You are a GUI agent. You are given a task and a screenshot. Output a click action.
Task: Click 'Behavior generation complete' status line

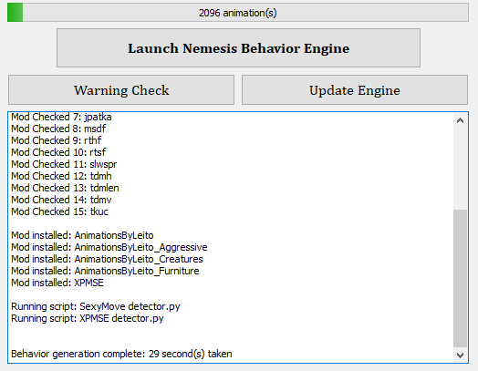[121, 355]
